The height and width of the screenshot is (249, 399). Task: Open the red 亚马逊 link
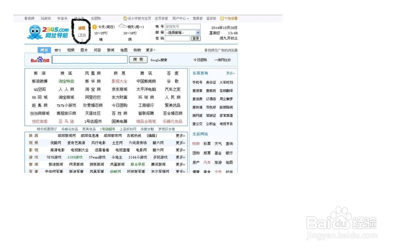click(66, 122)
